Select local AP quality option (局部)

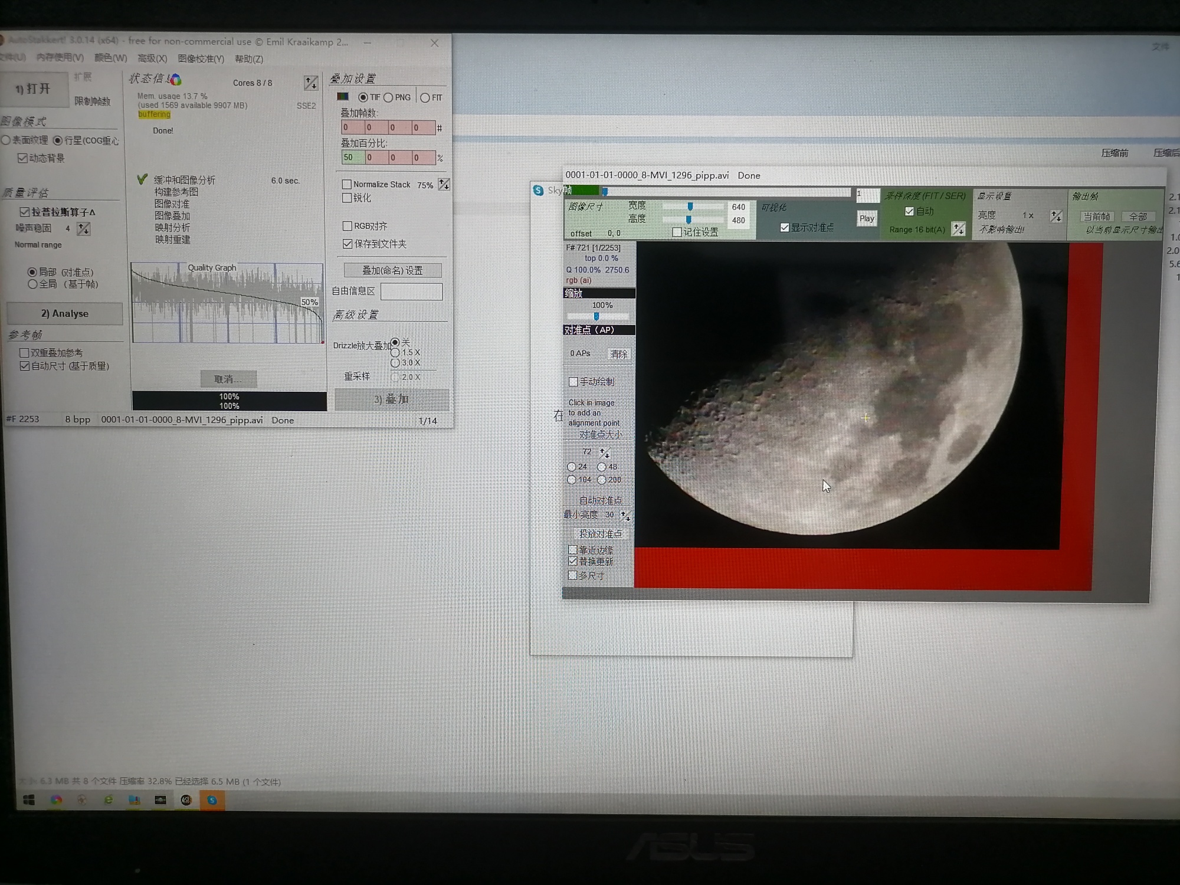coord(32,272)
